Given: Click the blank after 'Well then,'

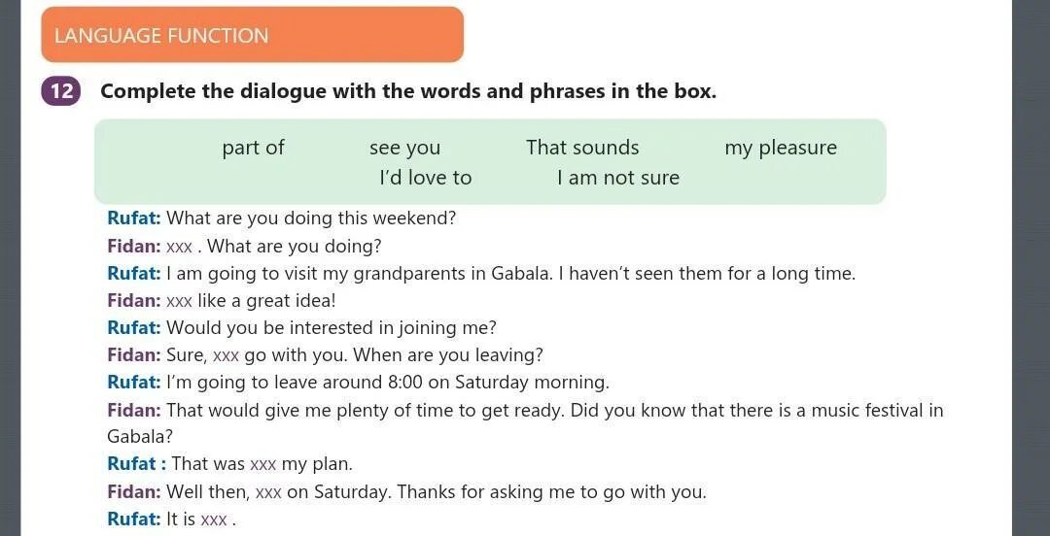Looking at the screenshot, I should (x=267, y=492).
